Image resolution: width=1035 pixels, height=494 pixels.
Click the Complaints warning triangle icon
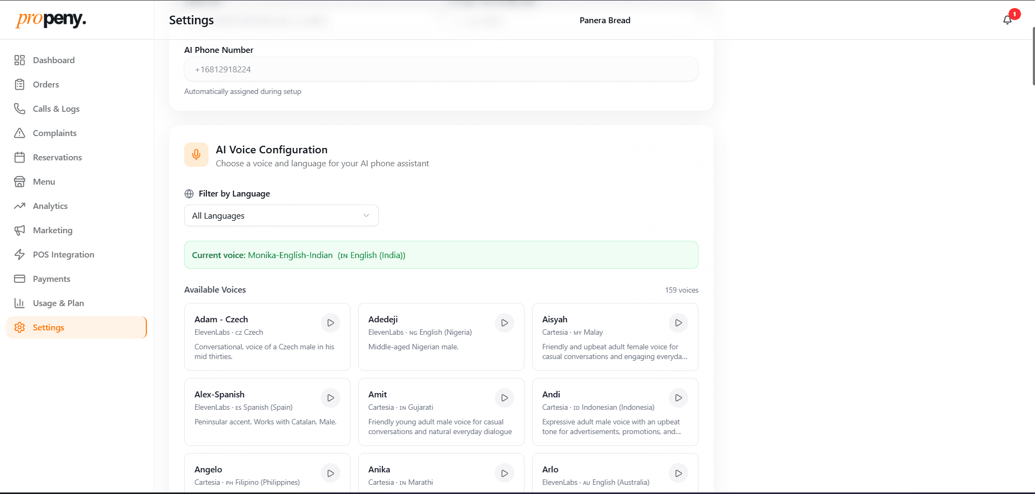tap(19, 133)
